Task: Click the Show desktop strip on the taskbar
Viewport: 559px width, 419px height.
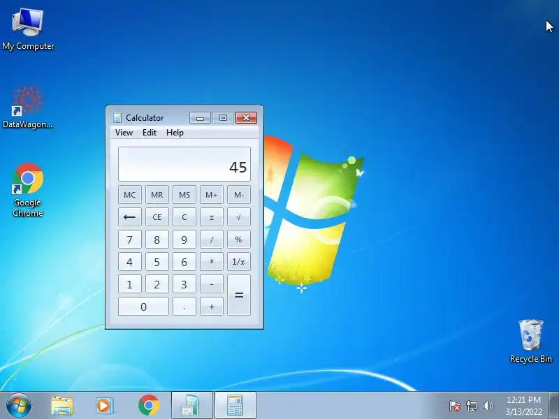Action: point(554,406)
